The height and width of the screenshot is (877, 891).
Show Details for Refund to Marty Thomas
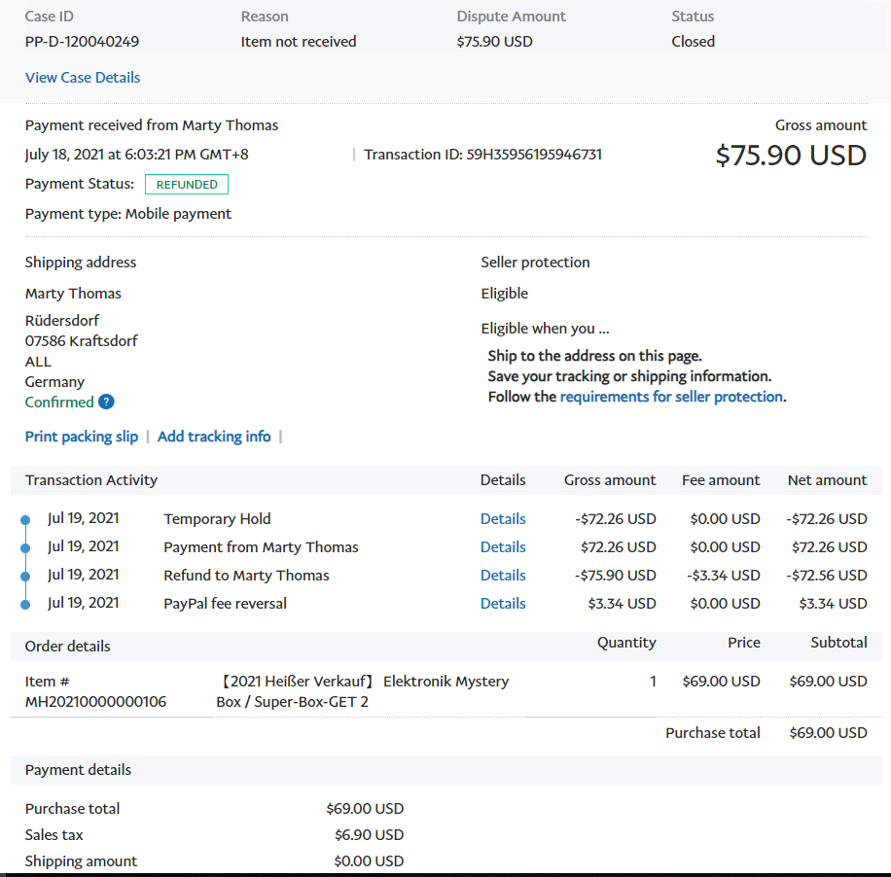tap(503, 576)
